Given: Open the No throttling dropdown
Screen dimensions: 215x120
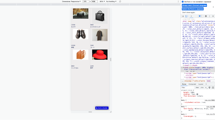Looking at the screenshot, I should point(112,2).
